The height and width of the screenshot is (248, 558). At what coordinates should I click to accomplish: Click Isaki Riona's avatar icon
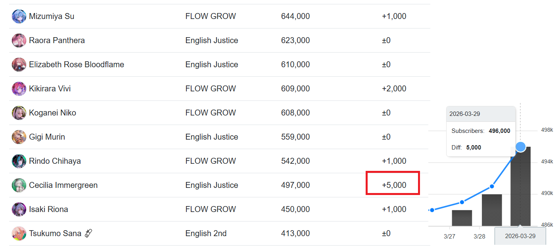(19, 210)
